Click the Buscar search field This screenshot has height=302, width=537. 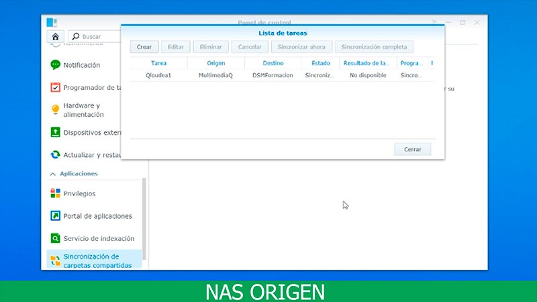click(95, 36)
